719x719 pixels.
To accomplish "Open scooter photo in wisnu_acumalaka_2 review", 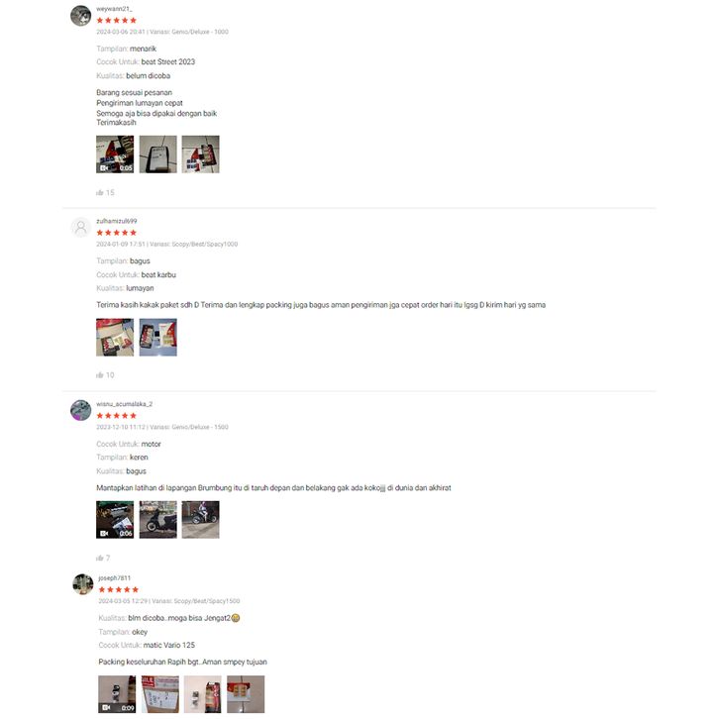I will point(158,520).
